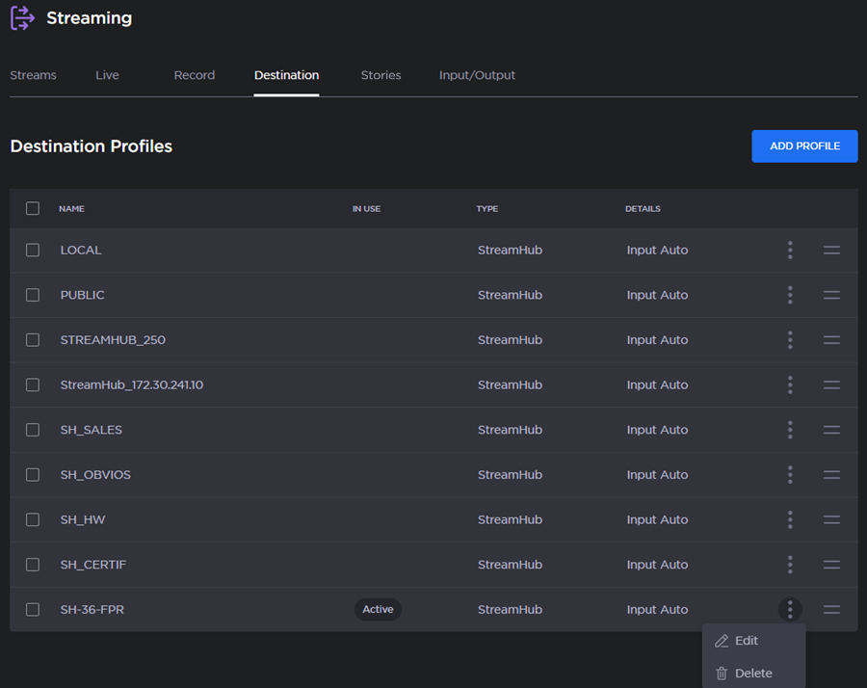The image size is (867, 688).
Task: Check the SH-36-FPR row checkbox
Action: point(32,609)
